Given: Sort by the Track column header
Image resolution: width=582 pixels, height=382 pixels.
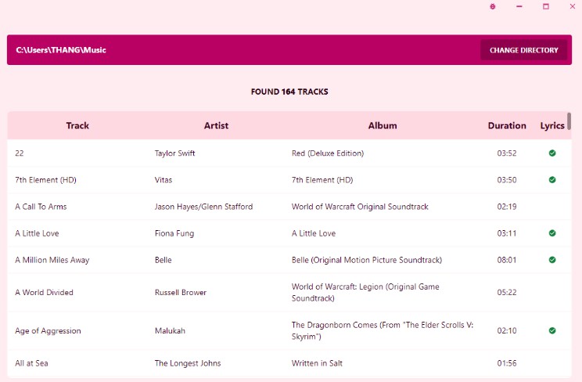Looking at the screenshot, I should (77, 125).
